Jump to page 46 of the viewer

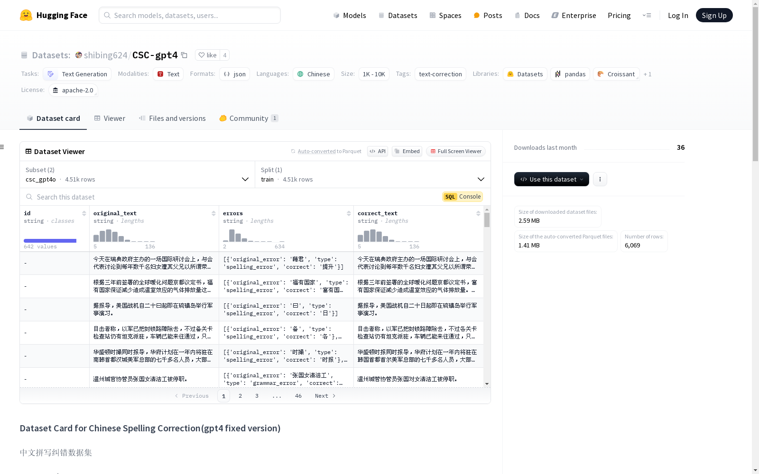298,396
